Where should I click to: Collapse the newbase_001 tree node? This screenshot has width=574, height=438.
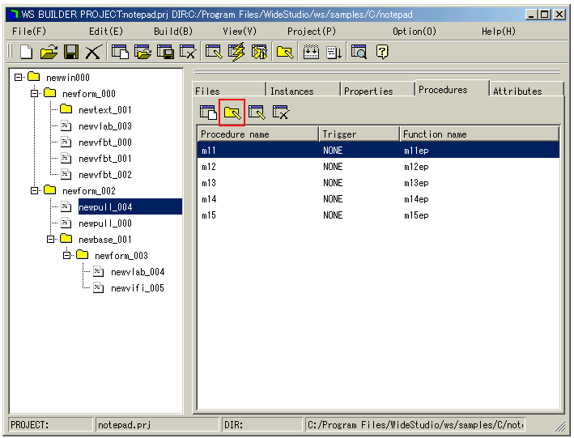[50, 239]
